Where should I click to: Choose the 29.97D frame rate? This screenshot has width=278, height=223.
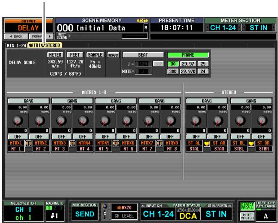coord(188,71)
